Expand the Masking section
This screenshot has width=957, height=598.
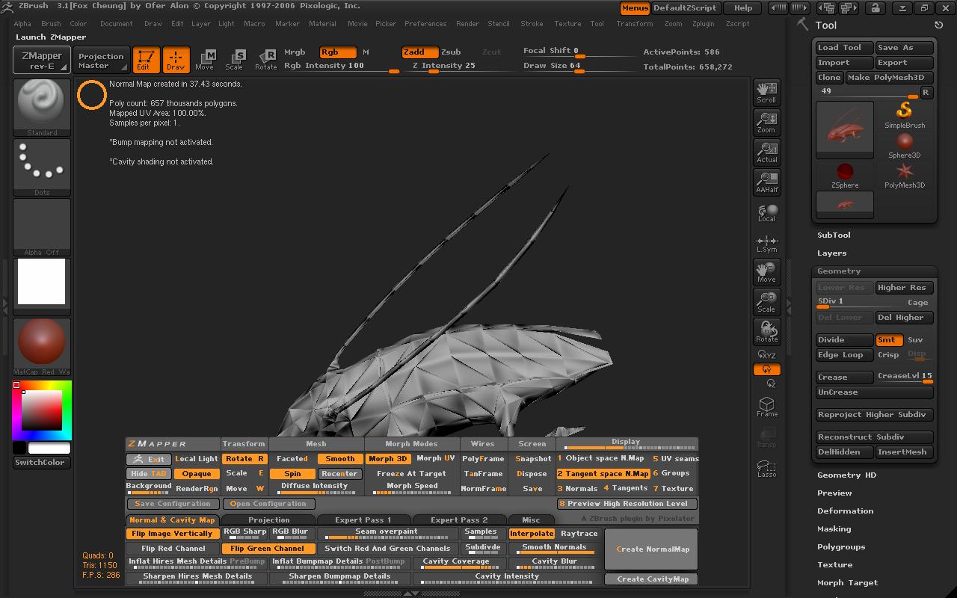tap(834, 529)
